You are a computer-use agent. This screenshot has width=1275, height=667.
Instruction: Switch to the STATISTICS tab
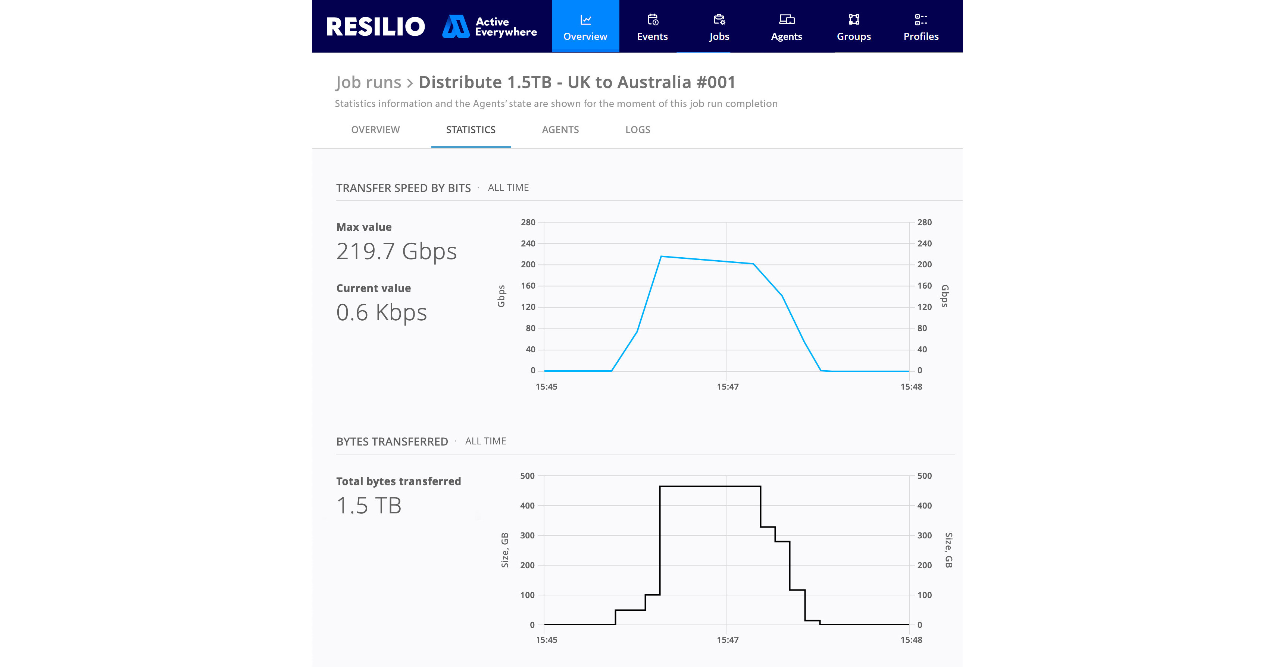(x=471, y=129)
